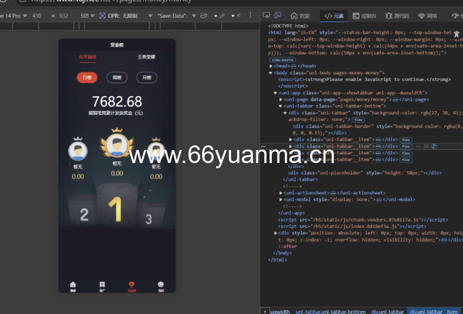The height and width of the screenshot is (314, 463).
Task: Click the rotate device icon
Action: (x=204, y=15)
